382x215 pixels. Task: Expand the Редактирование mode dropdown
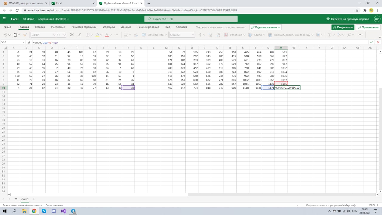click(266, 27)
